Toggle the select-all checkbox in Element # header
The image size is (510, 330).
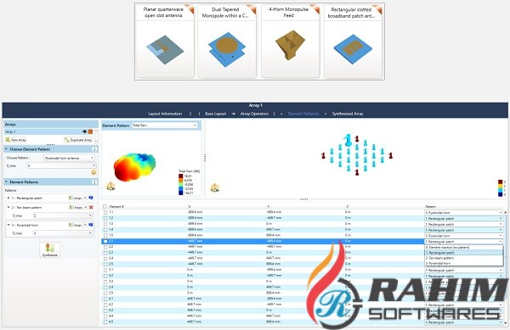[105, 206]
